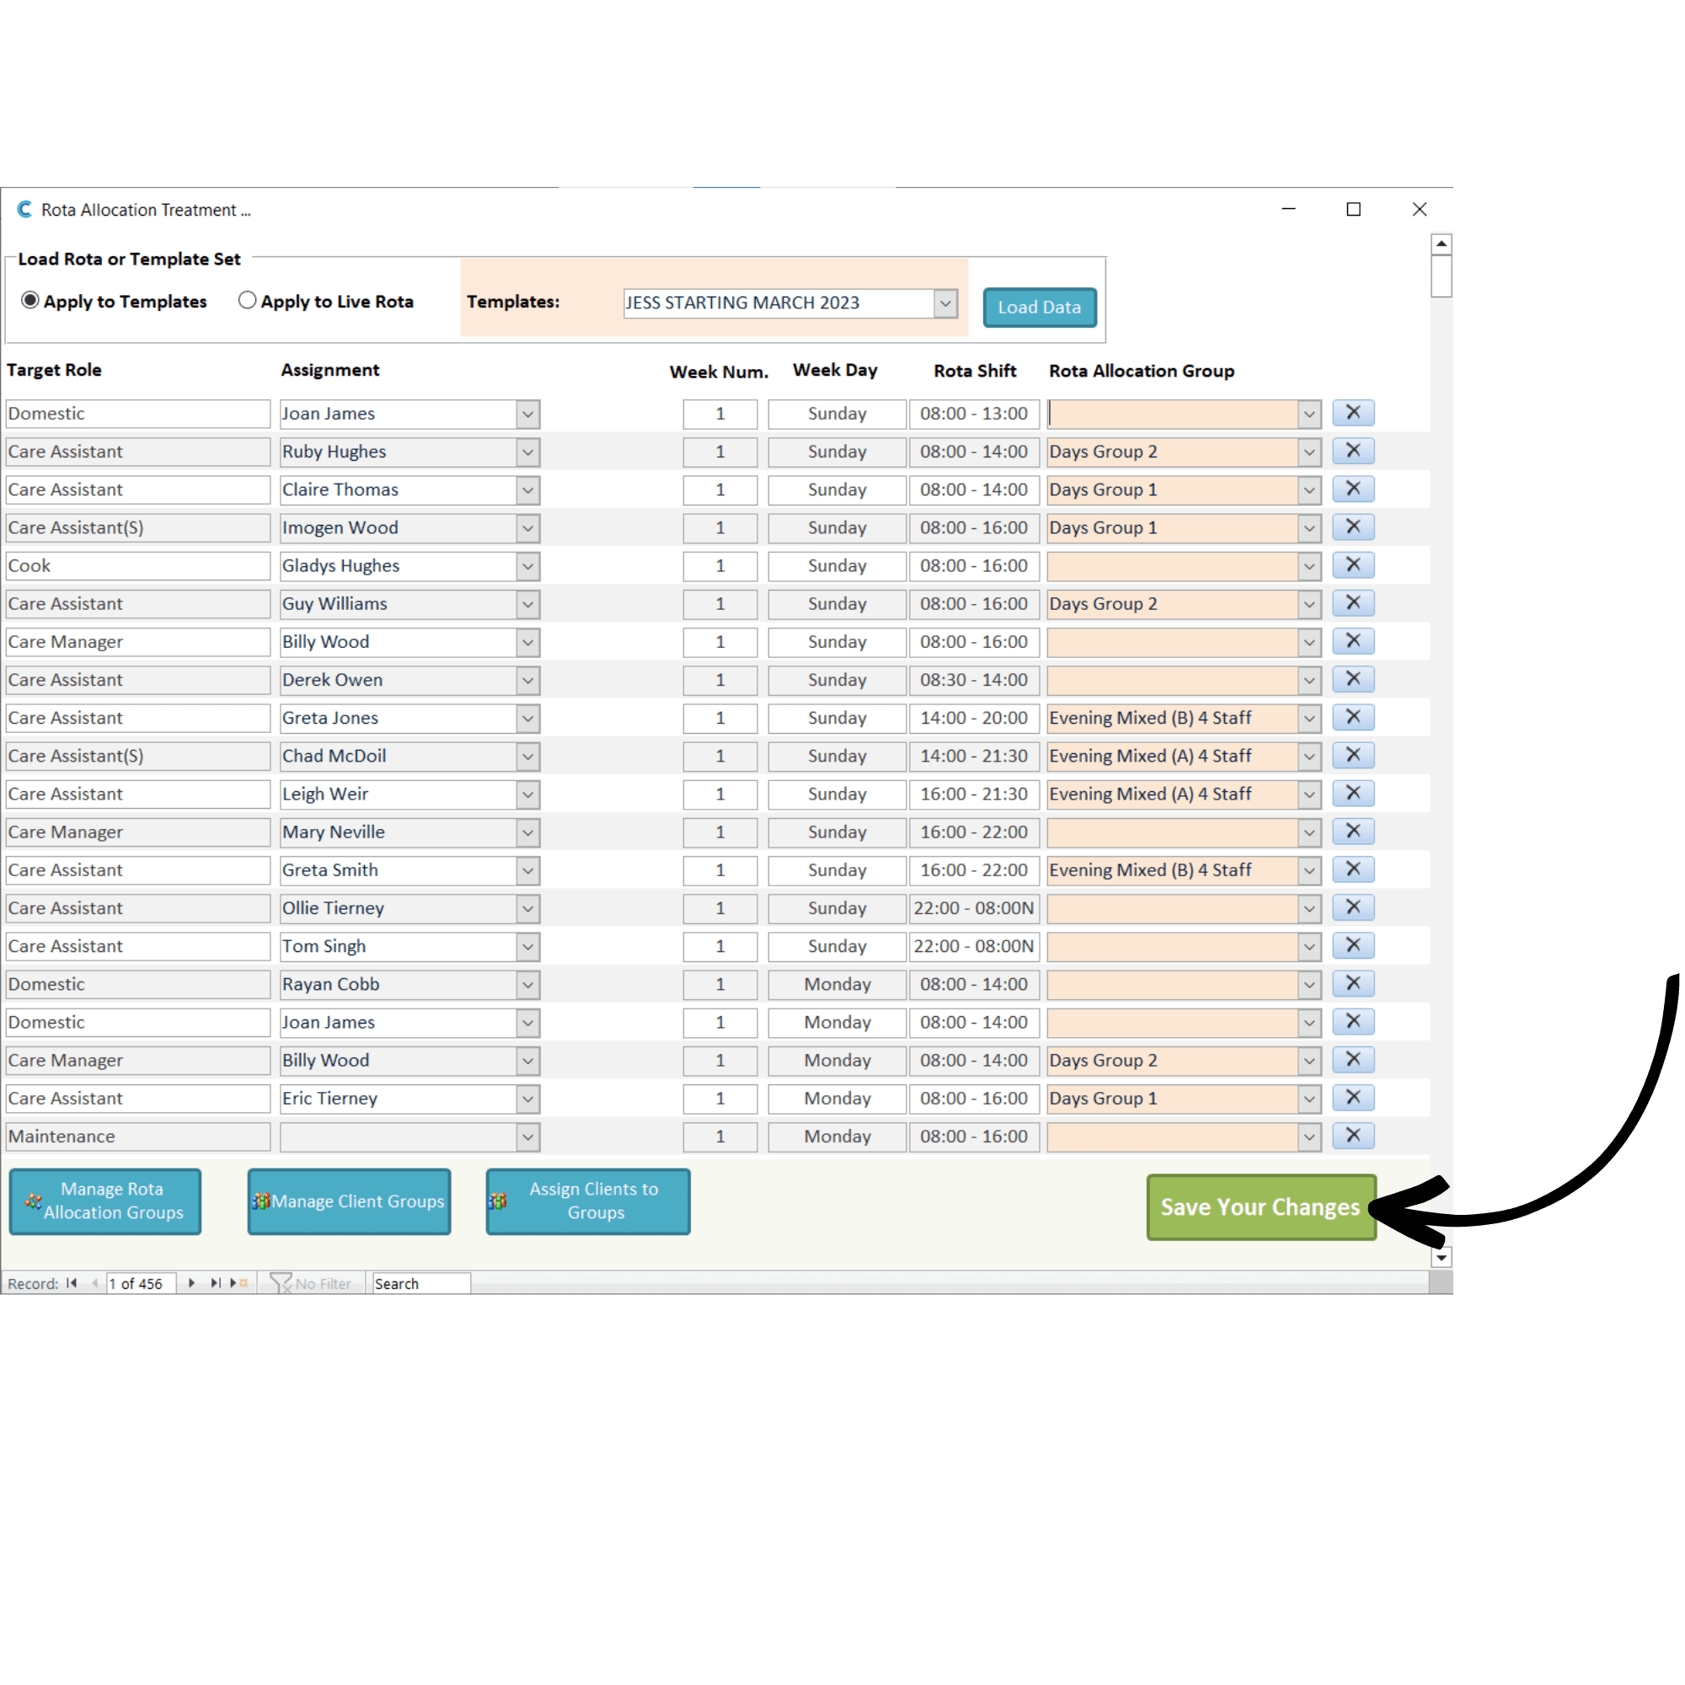Remove the Greta Jones allocation row
The width and height of the screenshot is (1685, 1685).
(1353, 717)
